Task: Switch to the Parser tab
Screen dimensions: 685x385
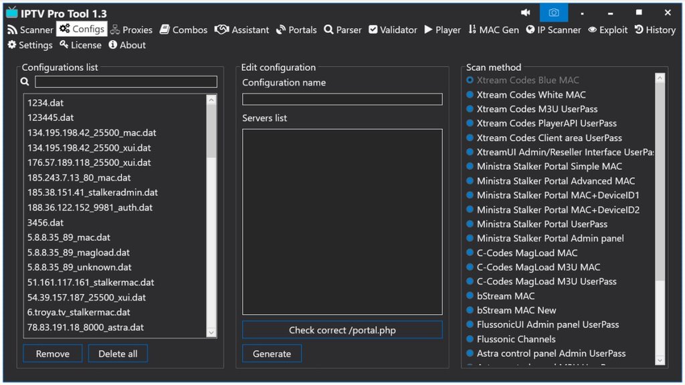Action: click(342, 29)
